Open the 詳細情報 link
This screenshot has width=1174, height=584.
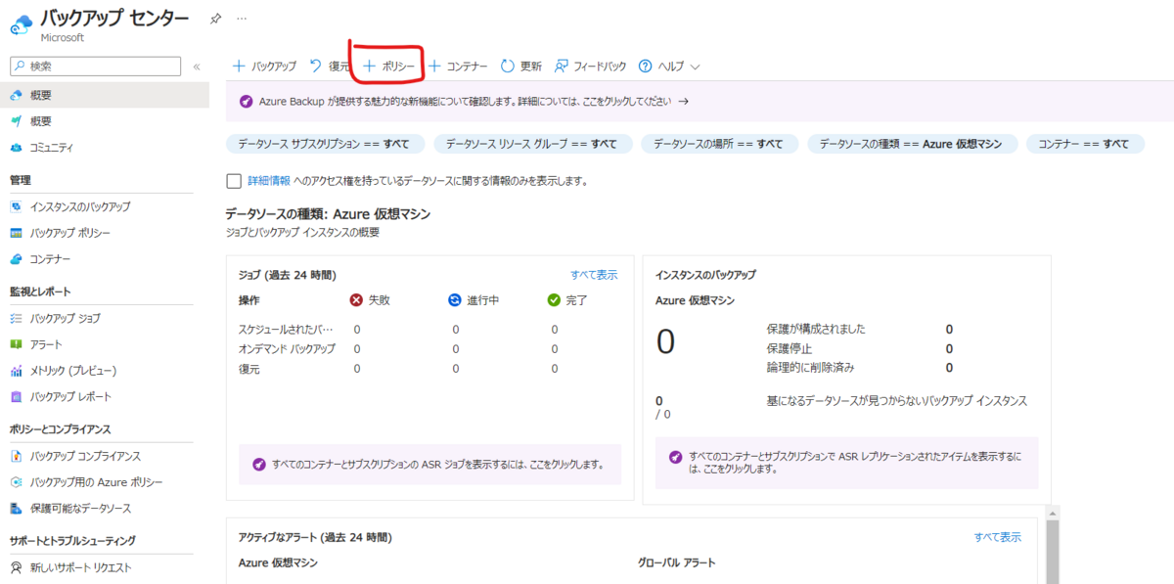tap(268, 181)
